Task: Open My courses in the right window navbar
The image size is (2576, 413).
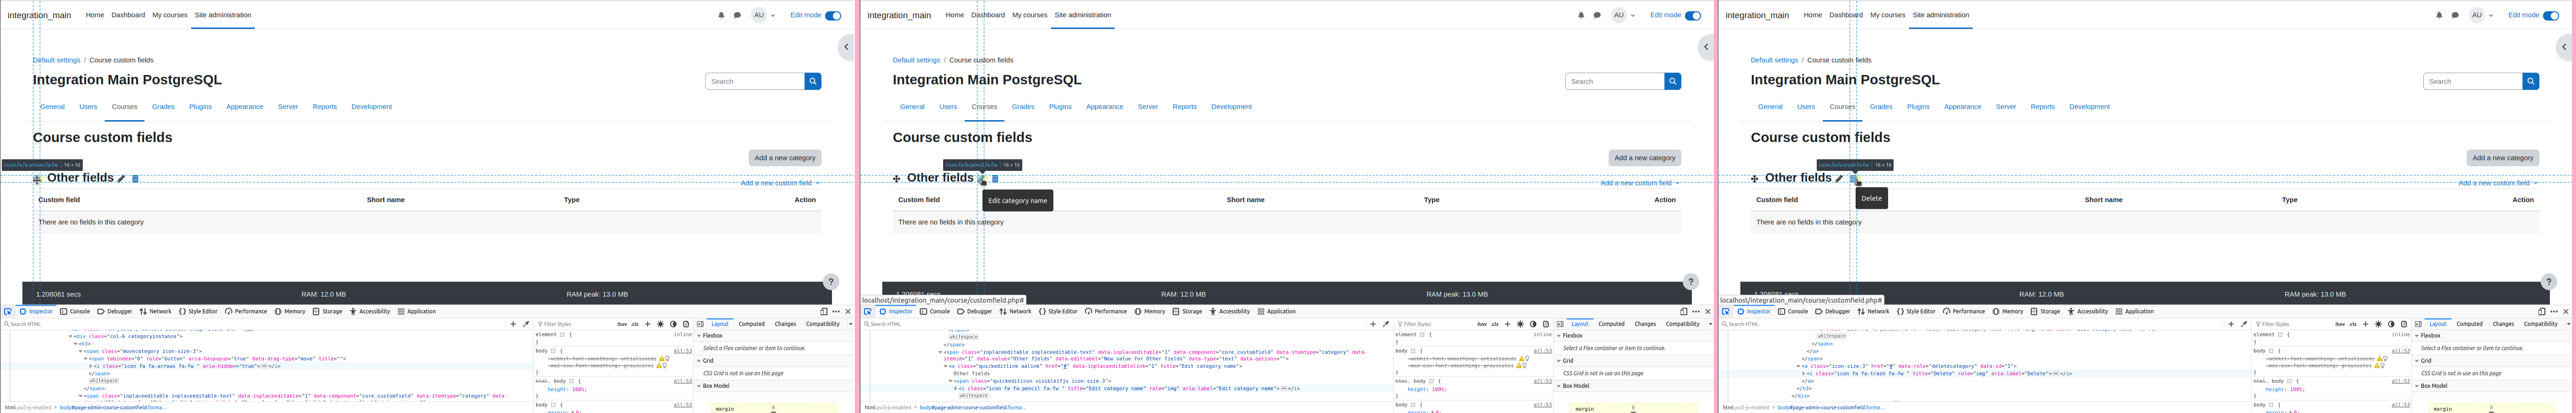Action: tap(1888, 15)
